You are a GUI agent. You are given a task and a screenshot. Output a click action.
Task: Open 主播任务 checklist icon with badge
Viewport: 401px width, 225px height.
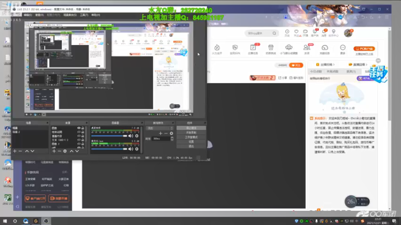[253, 47]
